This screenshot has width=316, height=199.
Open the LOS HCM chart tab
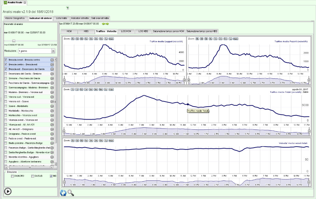tap(126, 31)
